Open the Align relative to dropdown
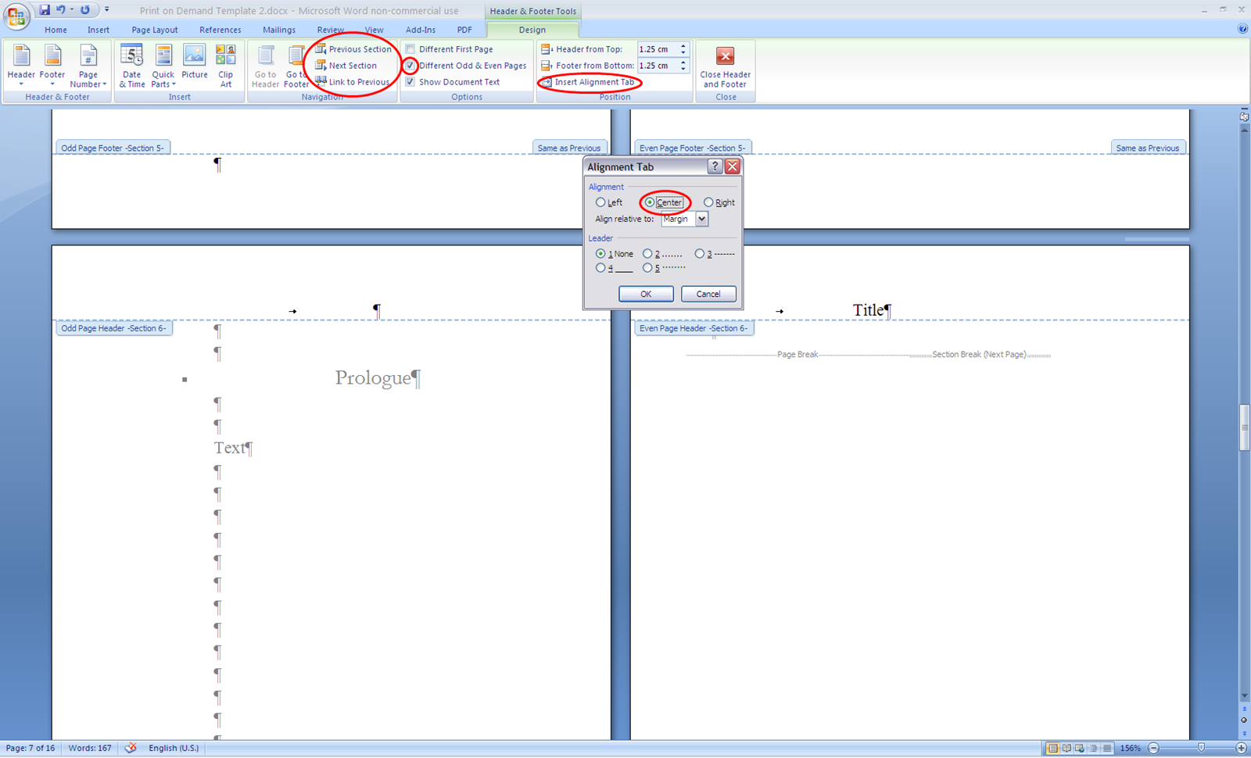 (x=701, y=219)
